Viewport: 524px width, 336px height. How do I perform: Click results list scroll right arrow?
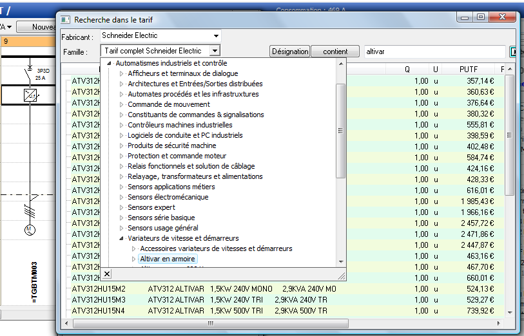coord(499,323)
